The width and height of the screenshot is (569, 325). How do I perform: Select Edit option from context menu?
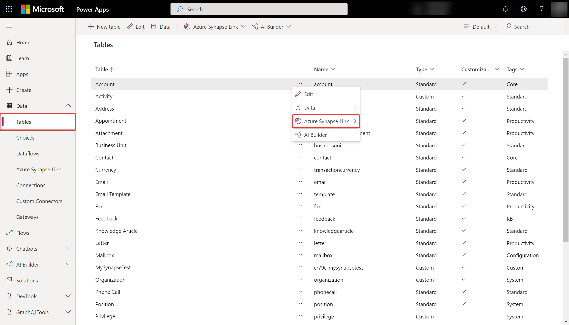coord(308,94)
